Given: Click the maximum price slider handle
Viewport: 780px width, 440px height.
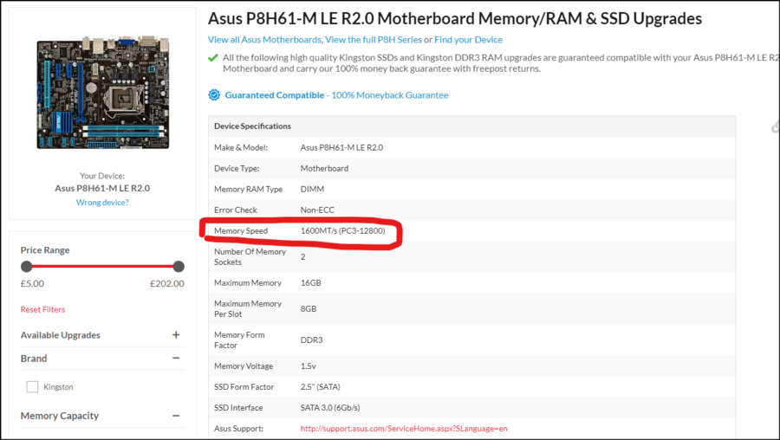Looking at the screenshot, I should tap(179, 267).
